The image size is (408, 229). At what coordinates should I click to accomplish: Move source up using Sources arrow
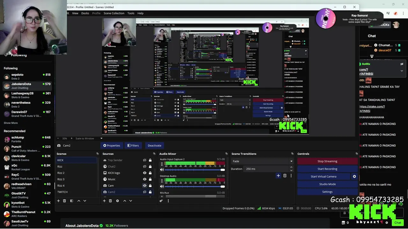[x=125, y=201]
